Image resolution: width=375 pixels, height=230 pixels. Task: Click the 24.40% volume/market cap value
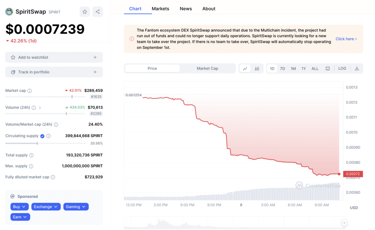(96, 124)
